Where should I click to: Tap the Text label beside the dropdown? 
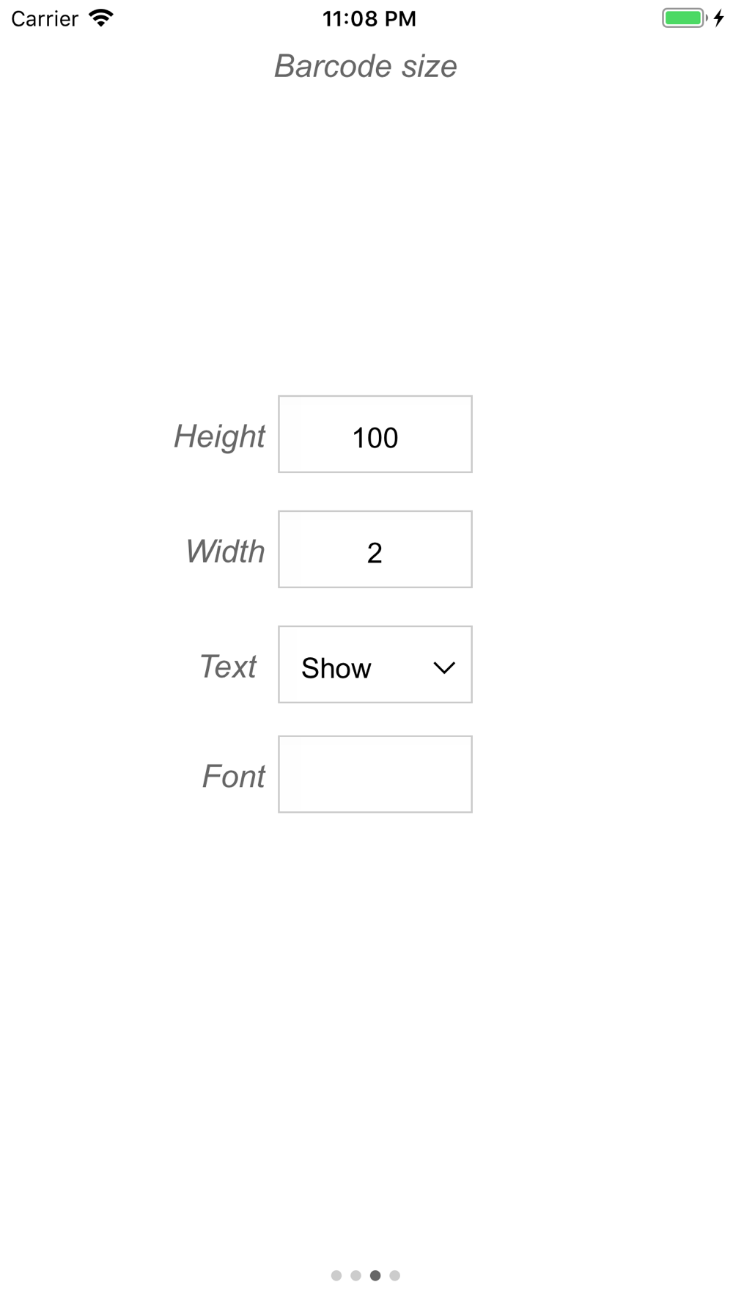228,667
